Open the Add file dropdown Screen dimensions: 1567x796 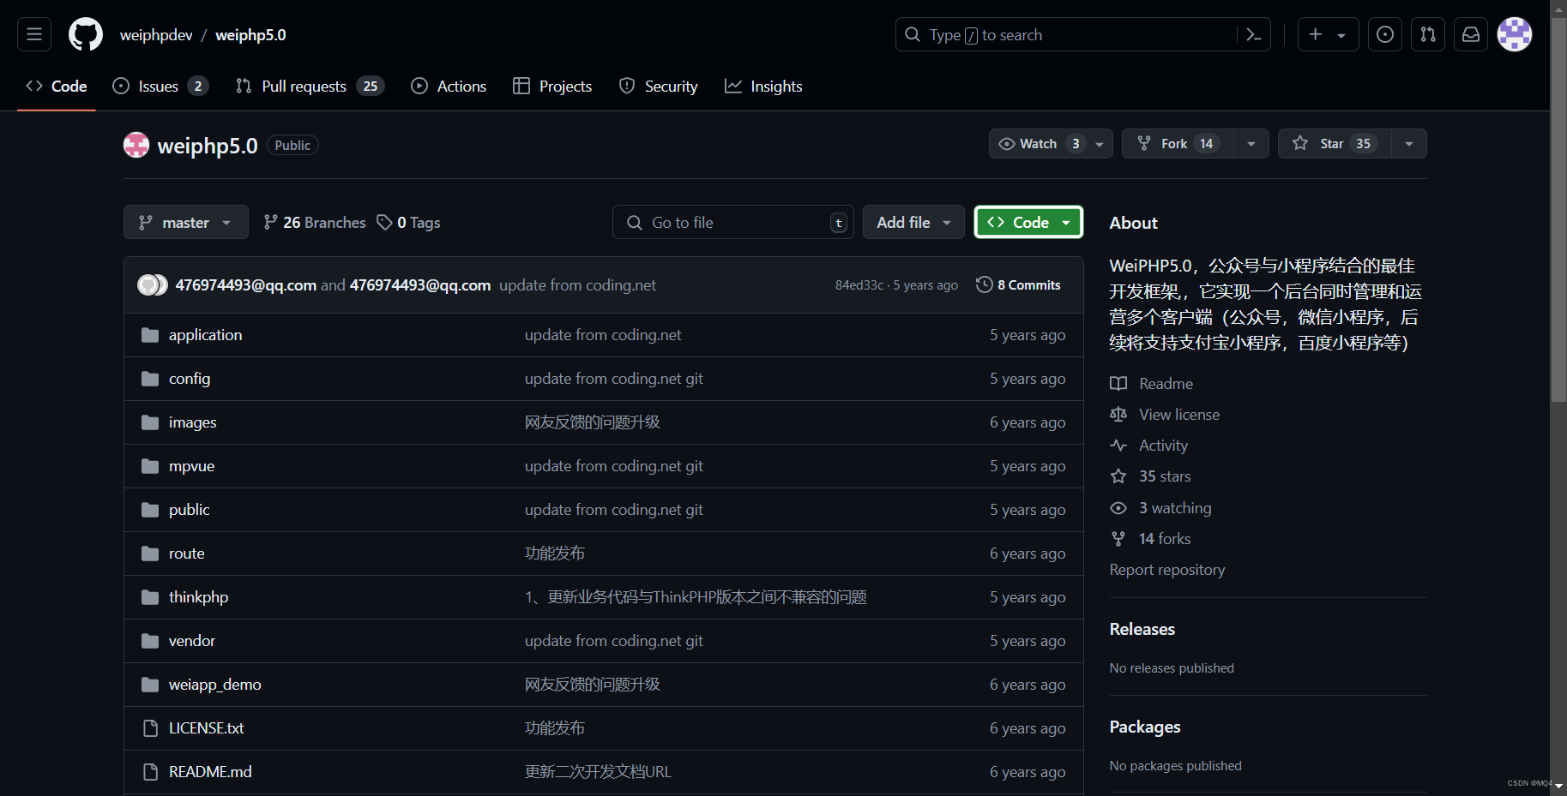tap(913, 222)
